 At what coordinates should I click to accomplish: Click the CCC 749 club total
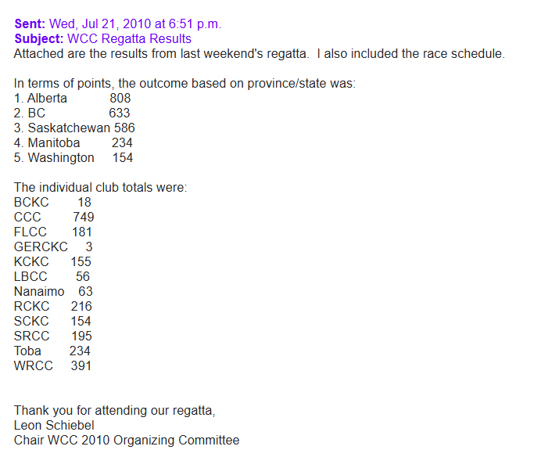pyautogui.click(x=54, y=217)
